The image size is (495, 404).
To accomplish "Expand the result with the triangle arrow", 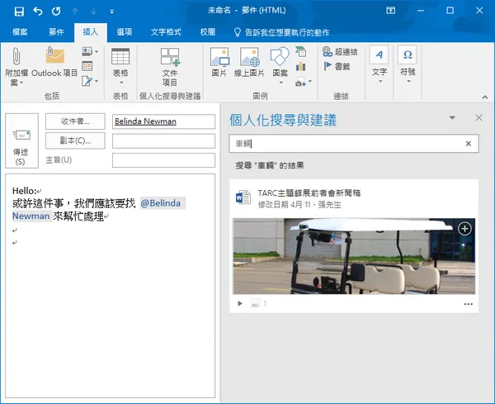I will tap(240, 303).
